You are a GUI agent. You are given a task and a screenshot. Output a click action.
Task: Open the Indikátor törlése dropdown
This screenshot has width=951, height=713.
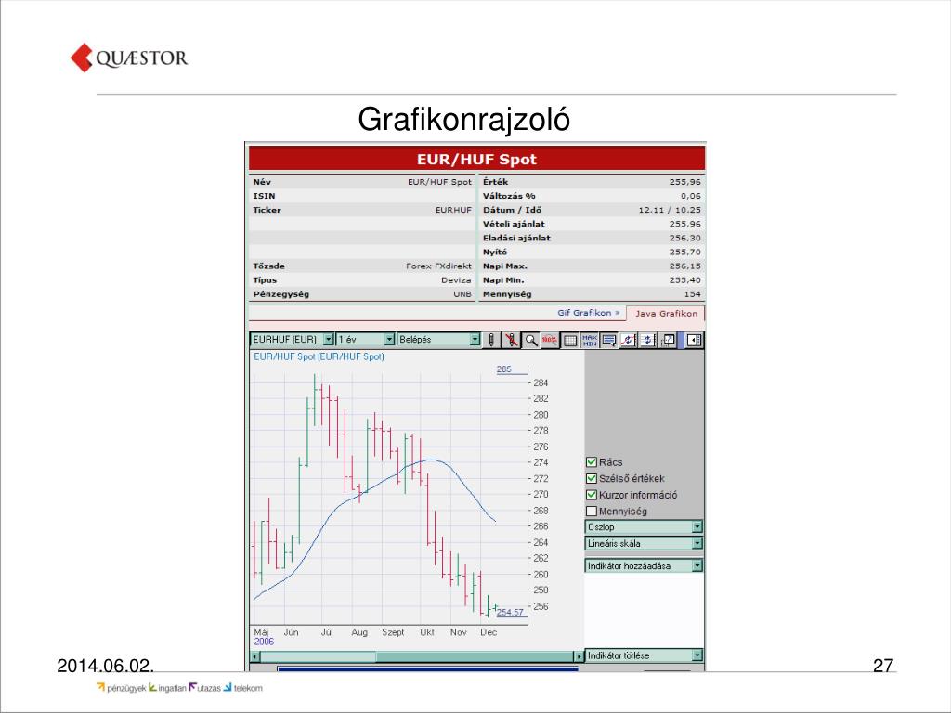644,655
